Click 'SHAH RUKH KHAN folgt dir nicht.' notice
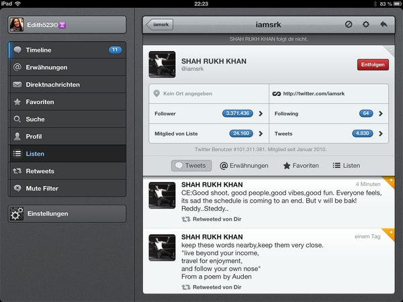Screen dimensions: 403x302 269,39
